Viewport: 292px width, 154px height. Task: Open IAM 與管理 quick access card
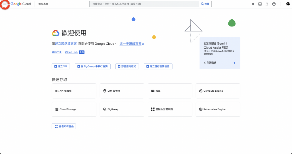122,91
